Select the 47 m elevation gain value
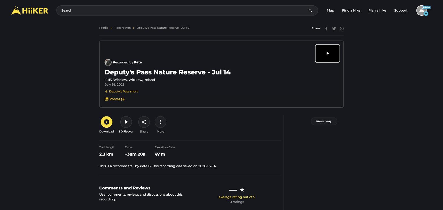This screenshot has height=210, width=443. point(160,154)
